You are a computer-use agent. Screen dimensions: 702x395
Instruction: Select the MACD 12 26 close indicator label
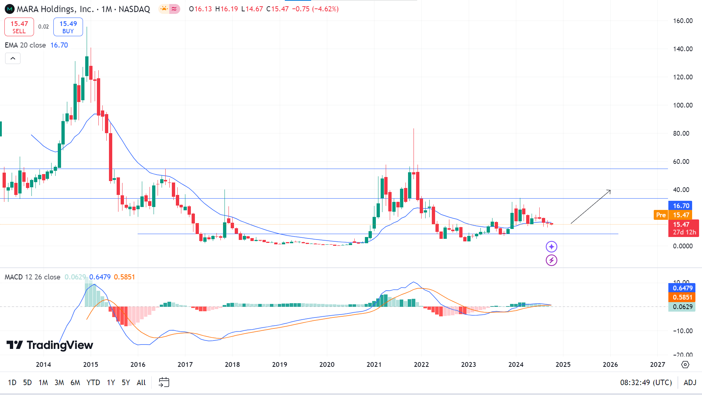(33, 277)
